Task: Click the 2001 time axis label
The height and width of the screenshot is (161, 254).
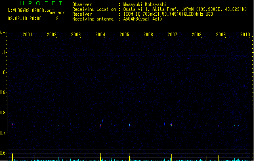Action: (x=27, y=34)
